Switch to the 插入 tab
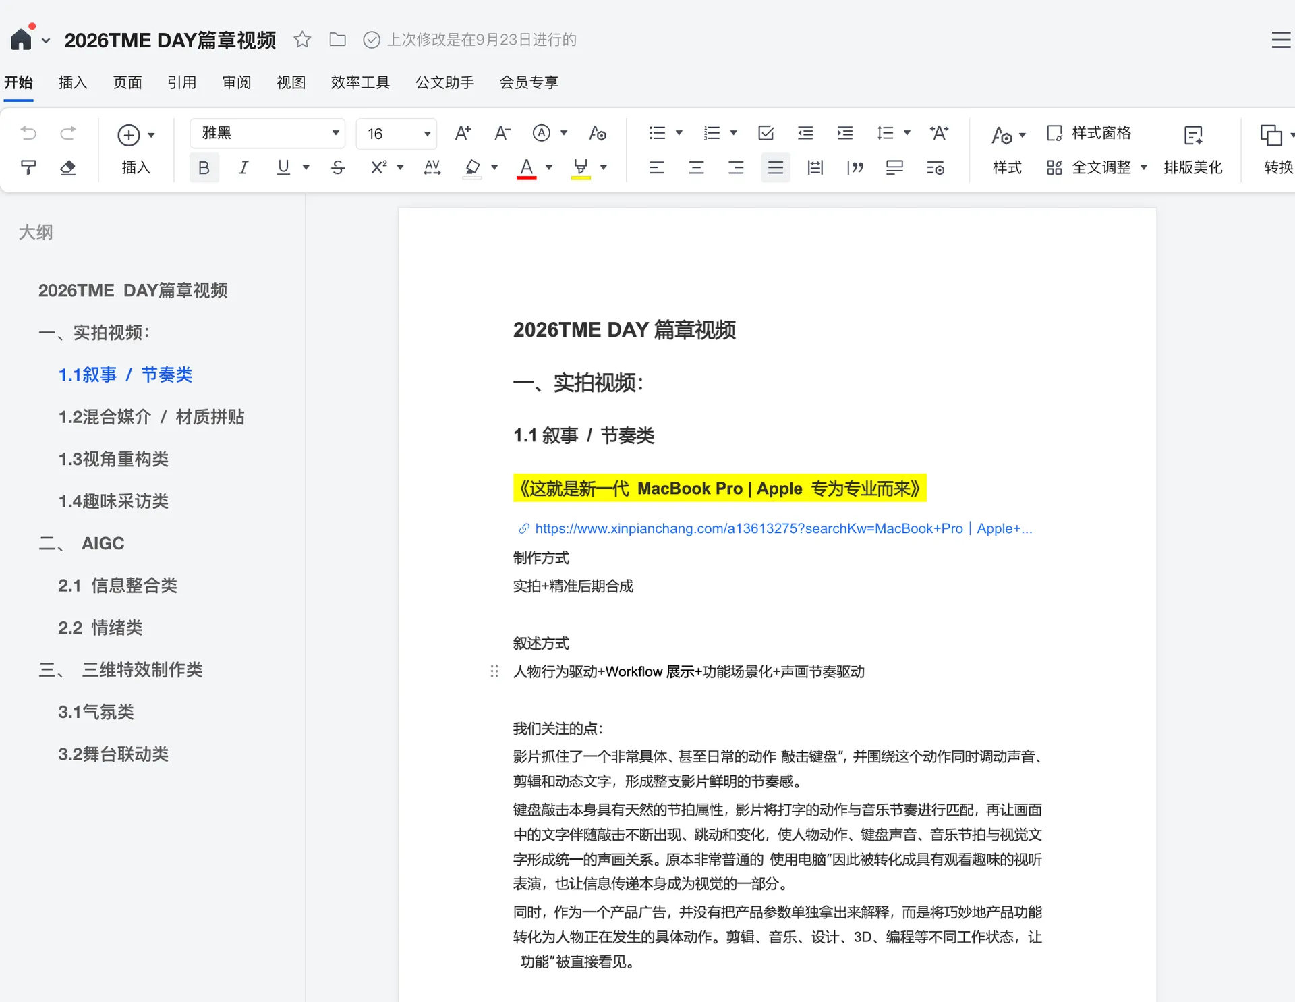The width and height of the screenshot is (1295, 1002). point(73,82)
